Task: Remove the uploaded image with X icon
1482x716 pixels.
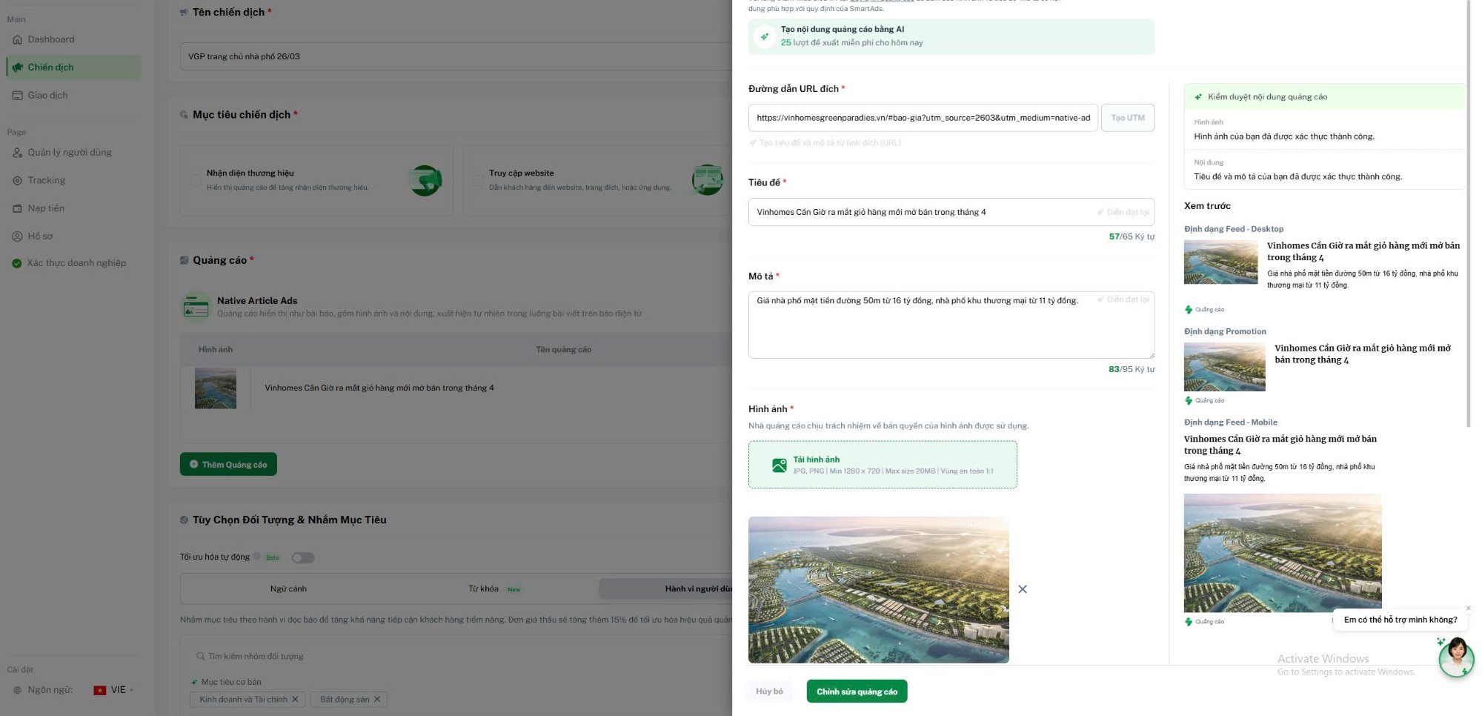Action: [1023, 589]
